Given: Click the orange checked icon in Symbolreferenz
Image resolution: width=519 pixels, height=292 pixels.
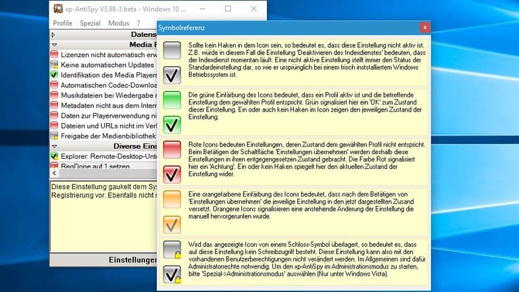Looking at the screenshot, I should 172,224.
